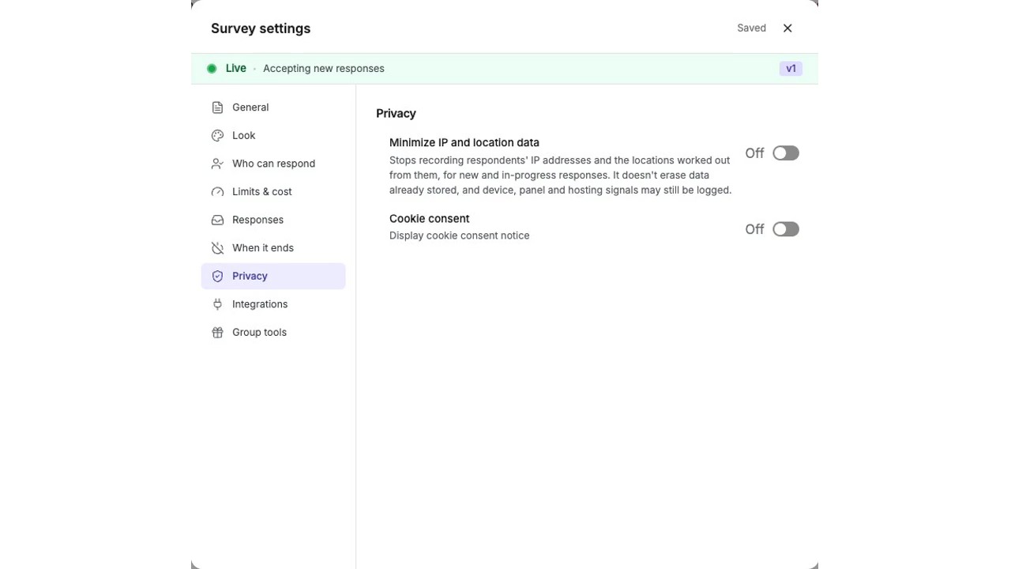Click the Look palette icon
The width and height of the screenshot is (1011, 569).
pos(217,135)
